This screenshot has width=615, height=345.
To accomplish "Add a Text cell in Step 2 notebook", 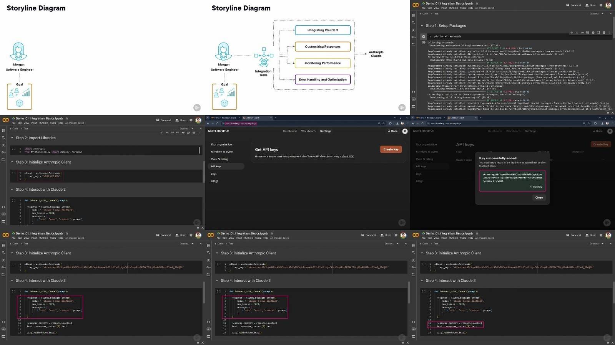I will coord(25,129).
